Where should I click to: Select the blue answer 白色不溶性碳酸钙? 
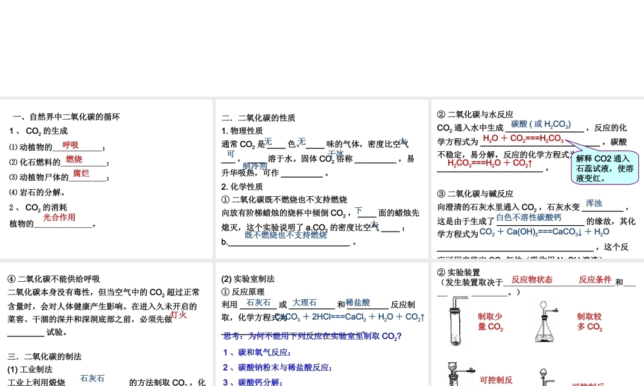(x=529, y=217)
